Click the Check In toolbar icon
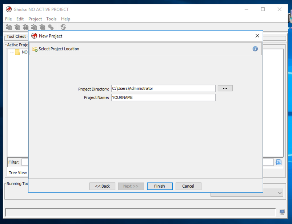Screen dimensions: 292x224 point(34,27)
